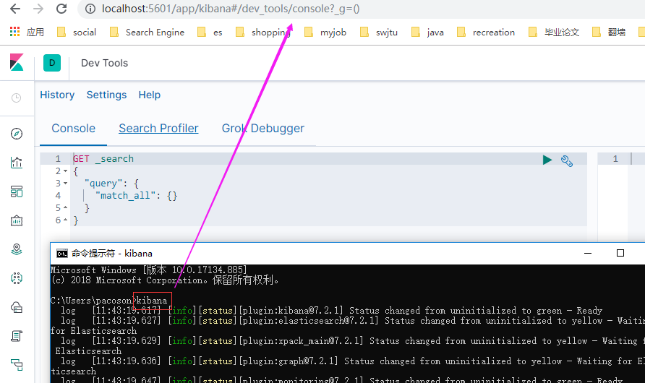Reload the page with refresh icon

[61, 9]
